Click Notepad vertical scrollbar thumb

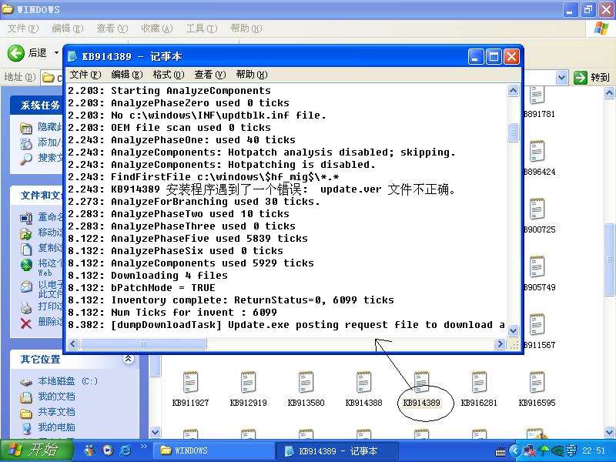coord(513,132)
